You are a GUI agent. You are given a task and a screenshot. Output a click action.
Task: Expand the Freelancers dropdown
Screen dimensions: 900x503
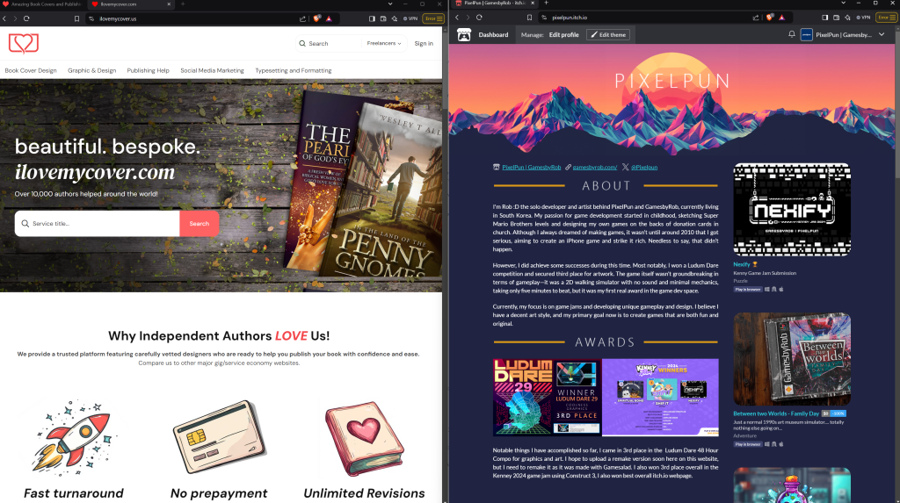point(384,44)
